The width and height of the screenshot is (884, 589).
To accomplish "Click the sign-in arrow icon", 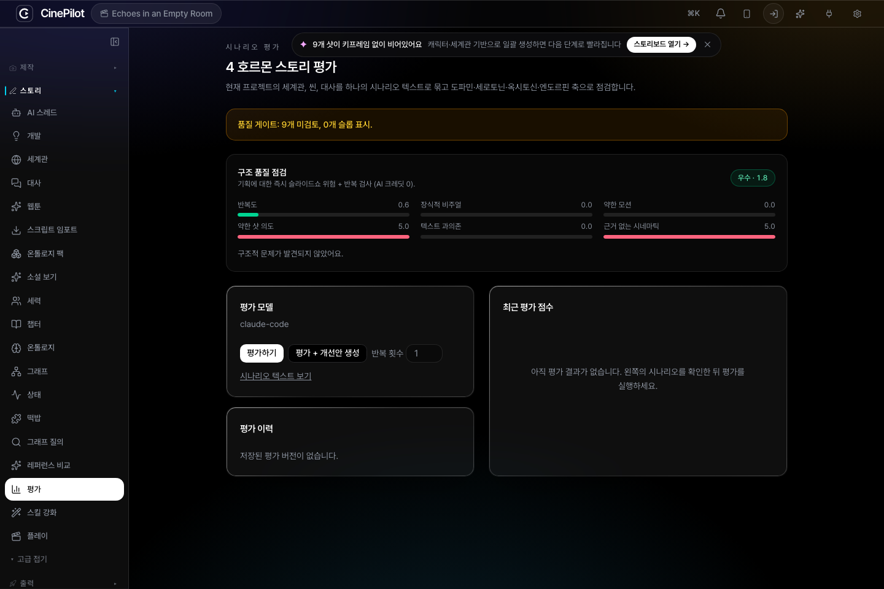I will point(773,13).
